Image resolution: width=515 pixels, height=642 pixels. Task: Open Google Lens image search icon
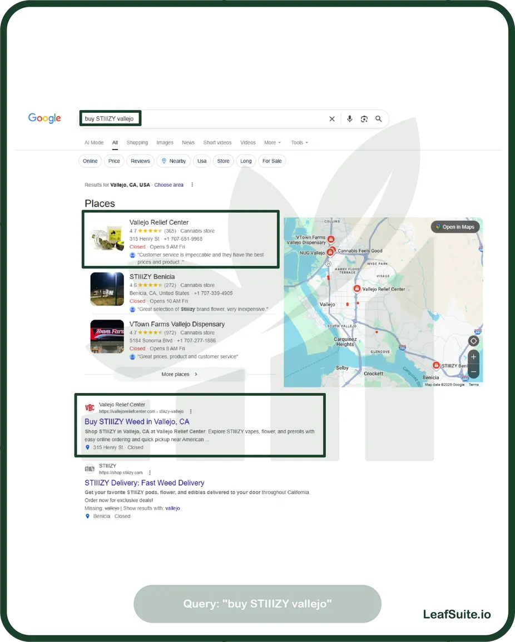pyautogui.click(x=364, y=119)
